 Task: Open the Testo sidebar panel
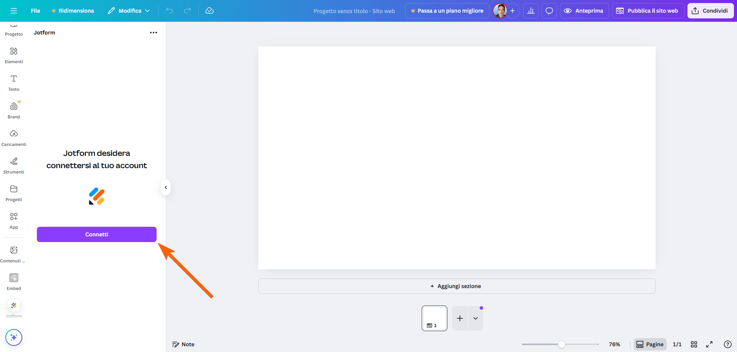click(x=14, y=83)
